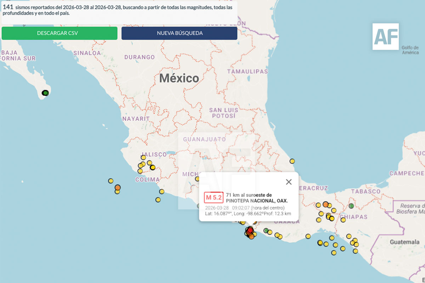425x283 pixels.
Task: Start a new search with NUEVA BÚSQUEDA
Action: [x=179, y=33]
